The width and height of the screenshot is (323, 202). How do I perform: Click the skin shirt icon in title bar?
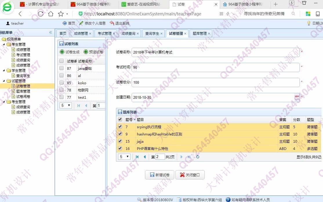click(304, 3)
